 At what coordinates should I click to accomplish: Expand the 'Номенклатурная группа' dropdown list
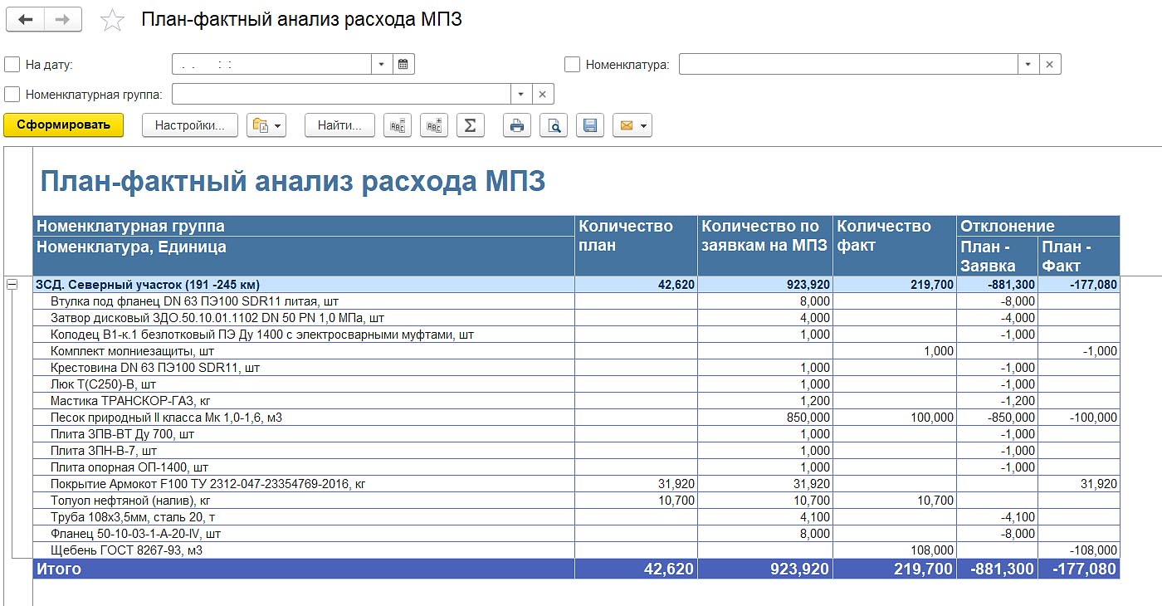pos(521,94)
